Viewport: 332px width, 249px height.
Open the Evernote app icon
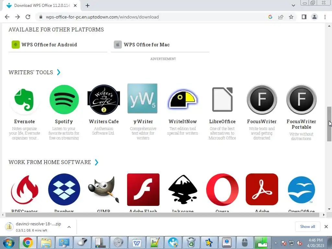click(x=24, y=99)
